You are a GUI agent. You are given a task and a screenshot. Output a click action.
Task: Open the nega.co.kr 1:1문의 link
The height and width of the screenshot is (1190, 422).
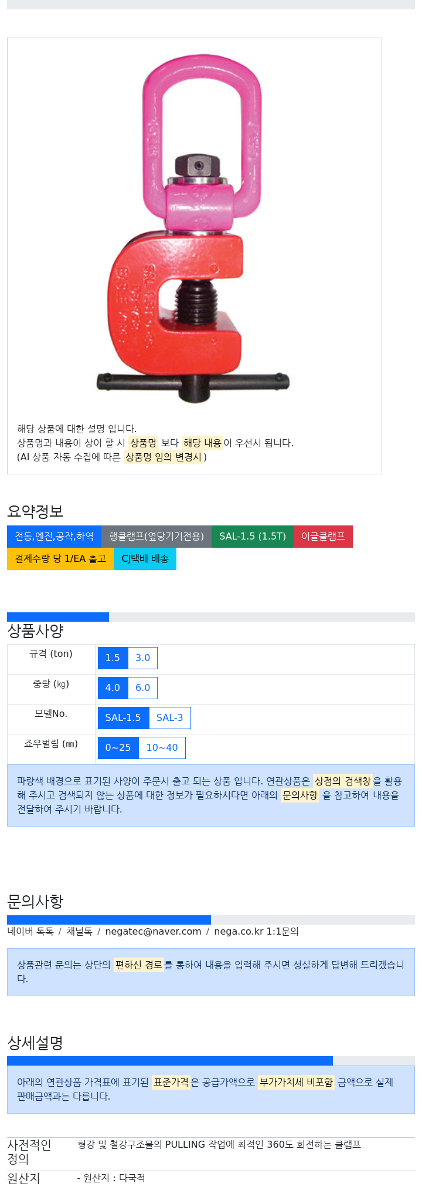[256, 932]
